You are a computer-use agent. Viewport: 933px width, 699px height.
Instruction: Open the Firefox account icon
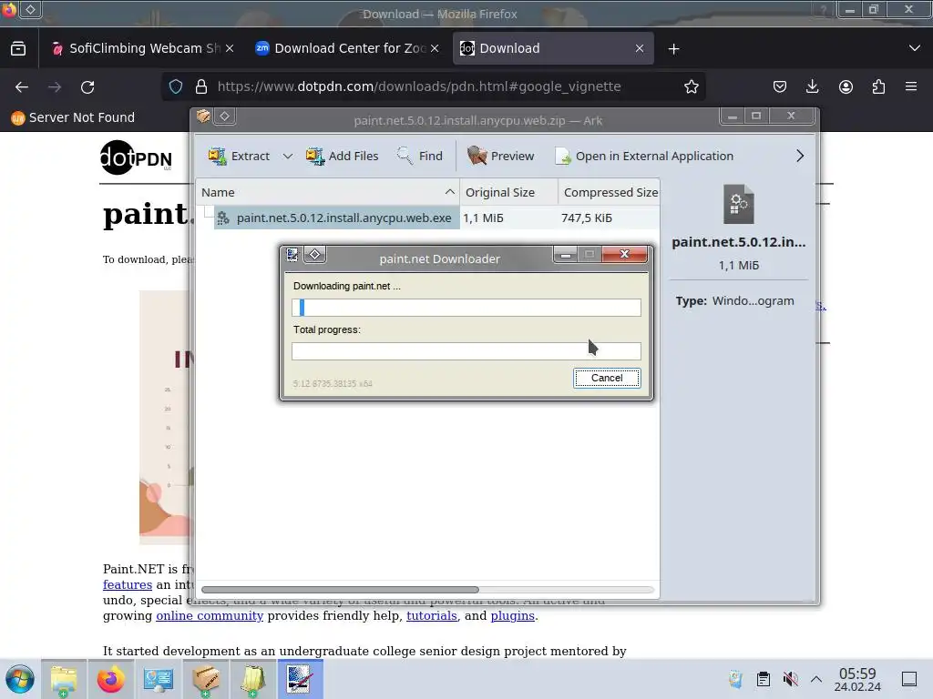click(846, 86)
